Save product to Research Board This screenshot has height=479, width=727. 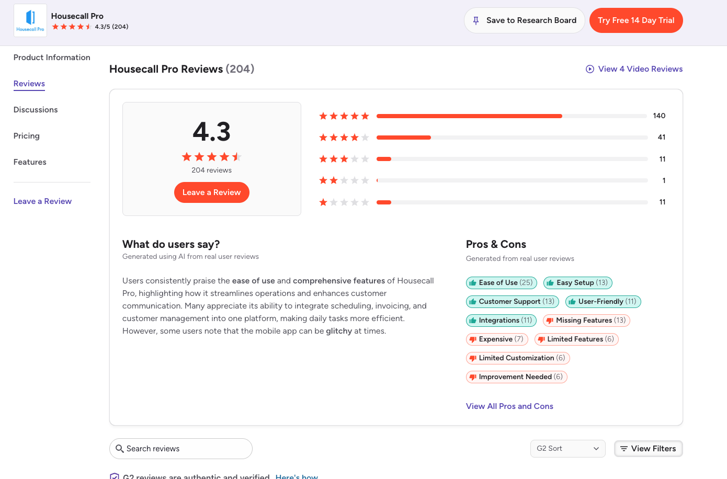pyautogui.click(x=525, y=20)
